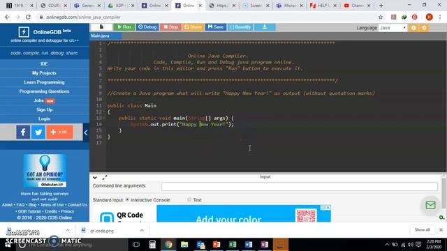Viewport: 447px width, 251px height.
Task: Click the orange plus share counter
Action: 59,132
